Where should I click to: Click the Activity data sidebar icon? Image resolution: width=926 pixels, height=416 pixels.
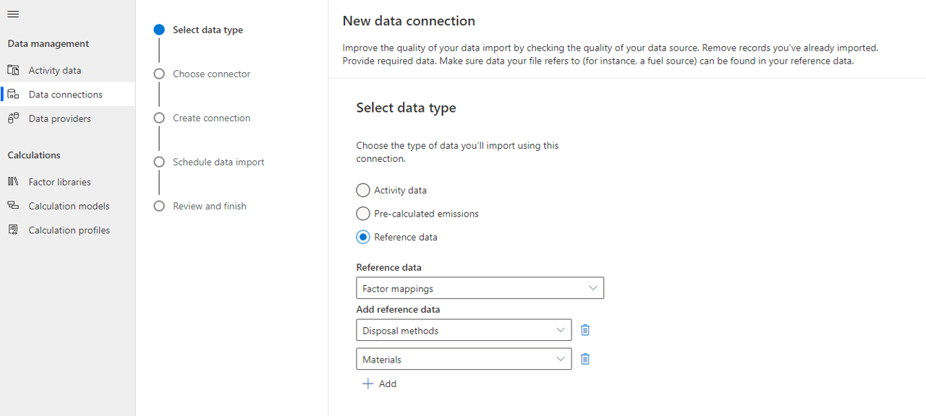[x=13, y=70]
